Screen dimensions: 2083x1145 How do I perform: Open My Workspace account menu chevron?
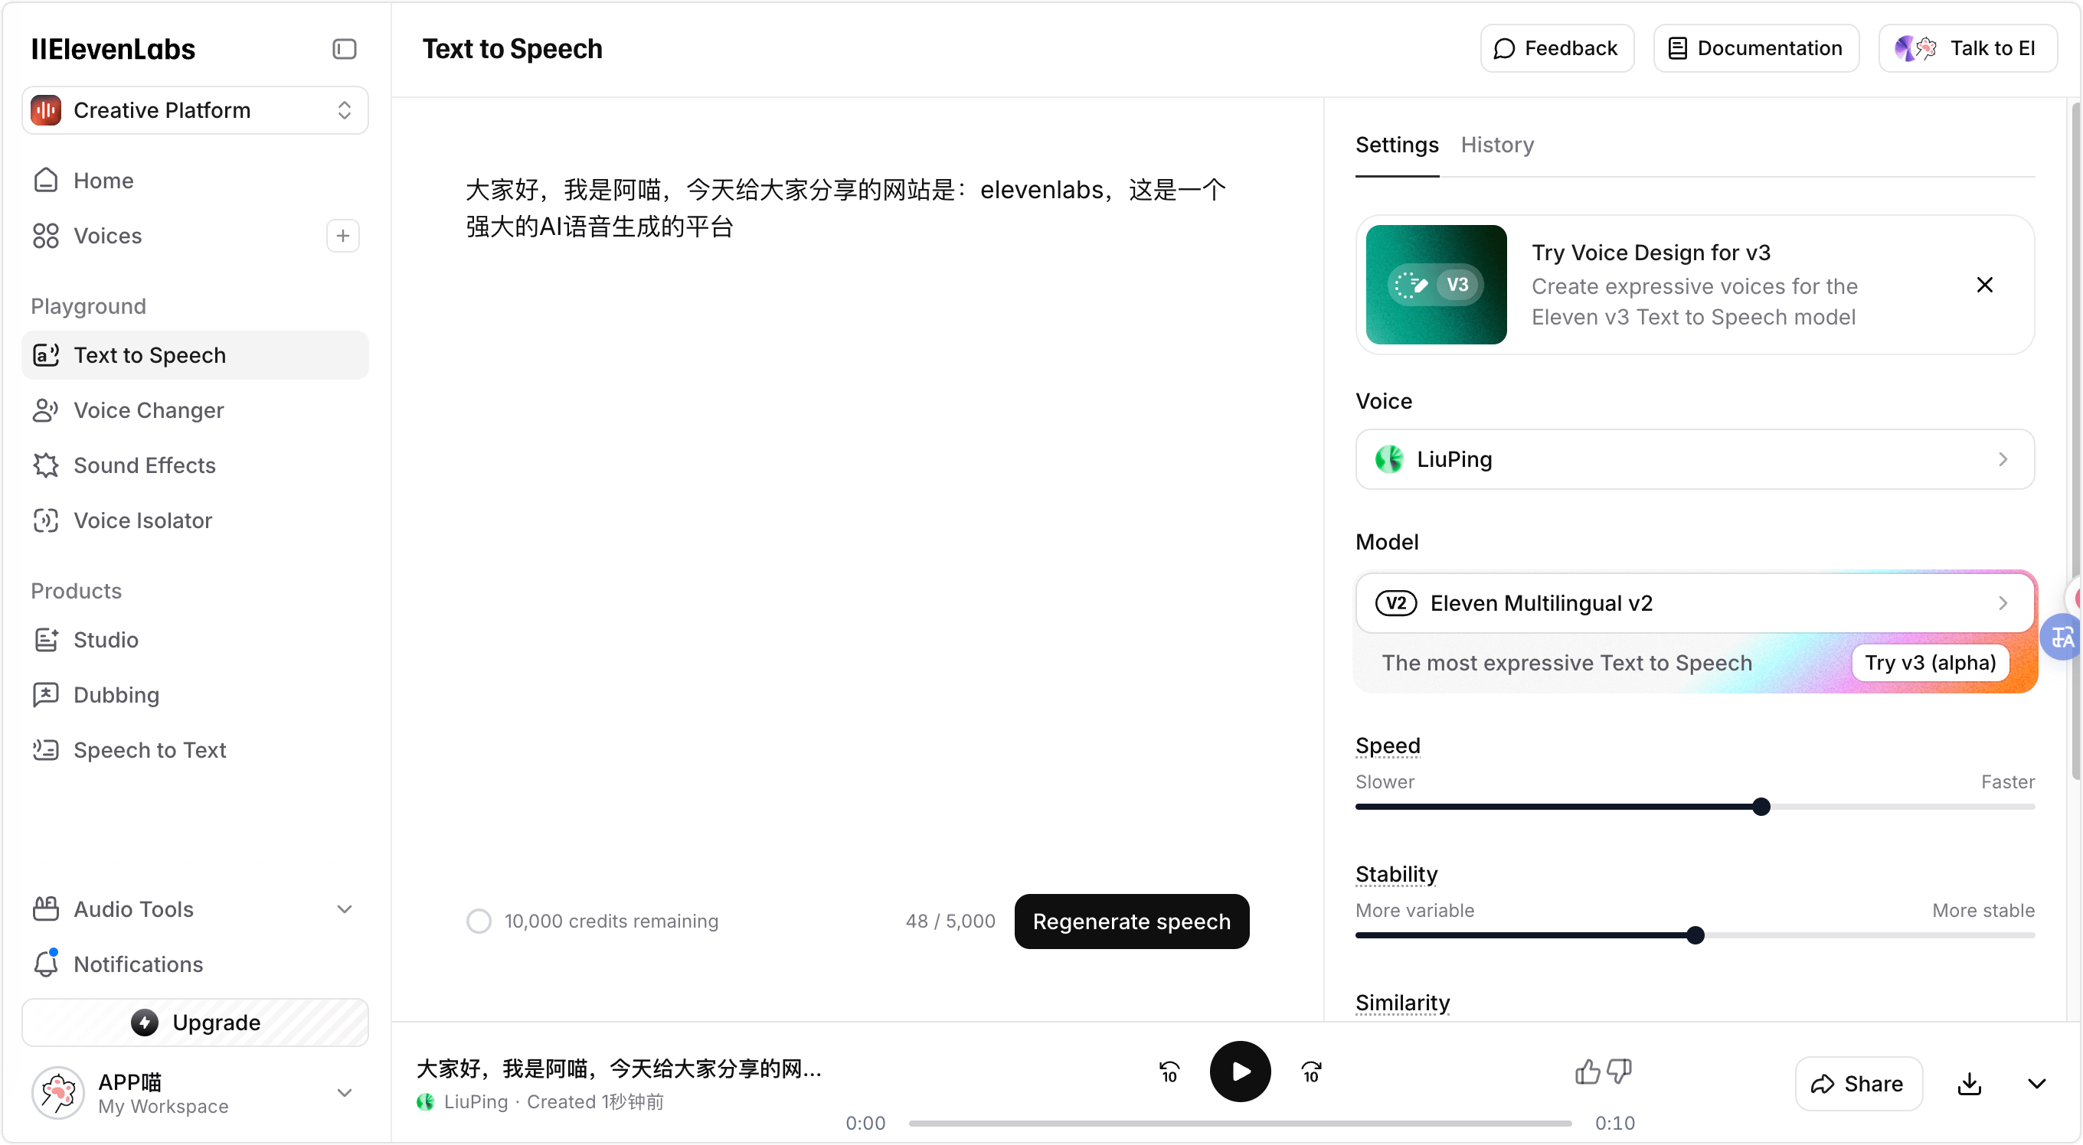point(345,1092)
